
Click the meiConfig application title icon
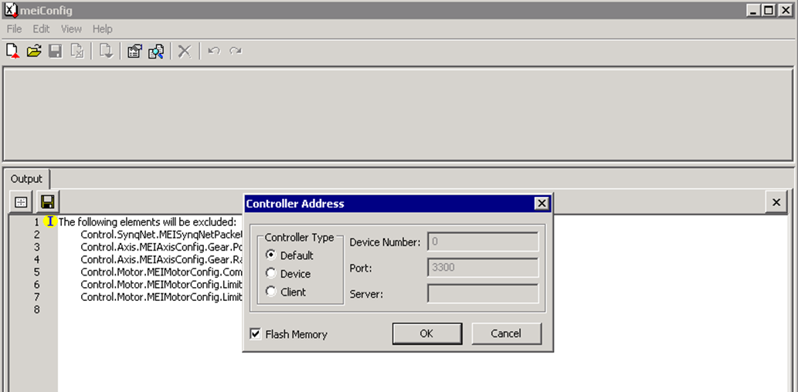[x=11, y=10]
